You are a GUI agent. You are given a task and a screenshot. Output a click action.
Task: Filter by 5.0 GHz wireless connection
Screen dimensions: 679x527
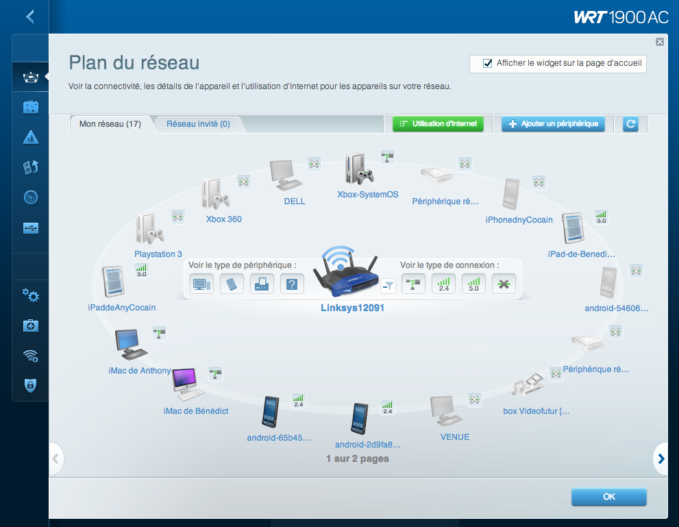473,284
